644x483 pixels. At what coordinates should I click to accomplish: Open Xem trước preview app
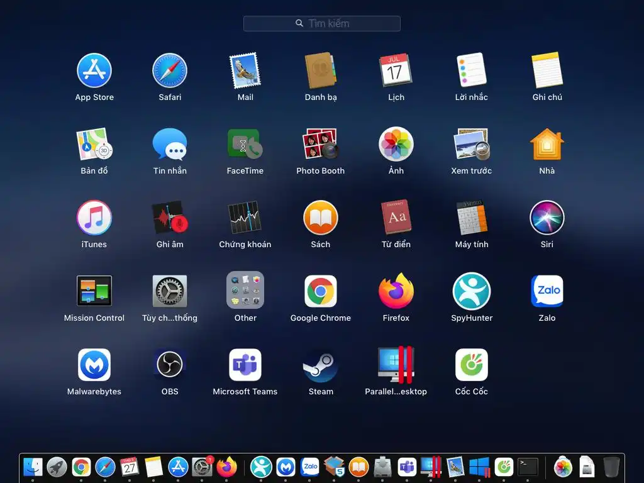coord(472,144)
